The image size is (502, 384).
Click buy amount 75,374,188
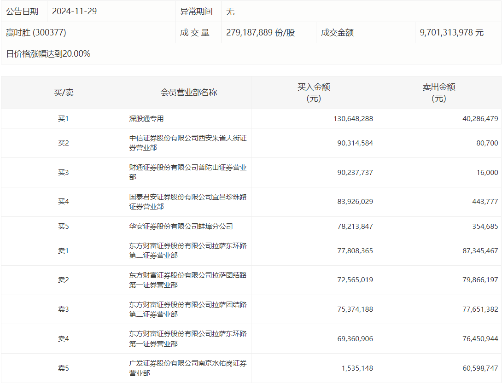point(355,309)
